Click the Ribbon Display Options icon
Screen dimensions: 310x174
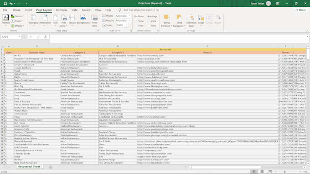click(x=278, y=3)
